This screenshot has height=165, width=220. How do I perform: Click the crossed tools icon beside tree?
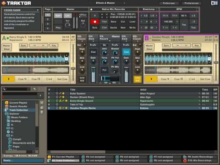(x=42, y=103)
